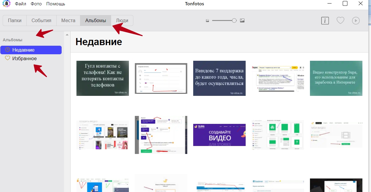Click the Tonfotos app logo icon
The image size is (371, 192).
7,4
